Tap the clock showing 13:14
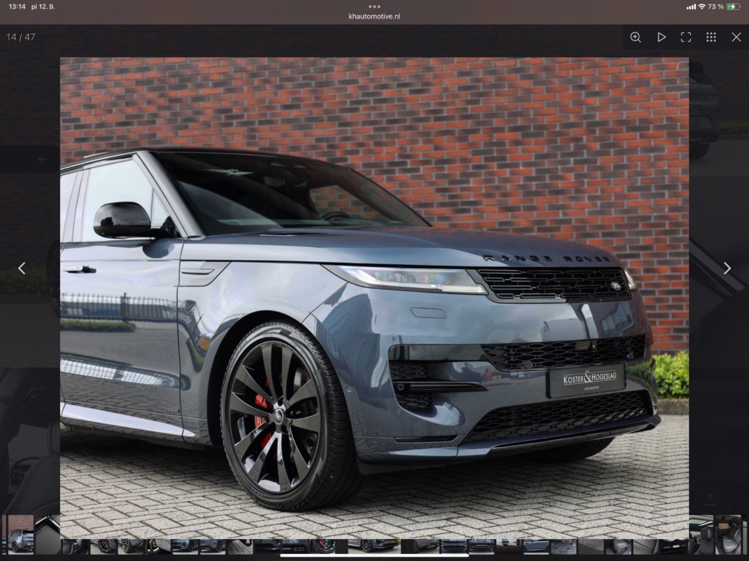Image resolution: width=749 pixels, height=561 pixels. coord(17,7)
